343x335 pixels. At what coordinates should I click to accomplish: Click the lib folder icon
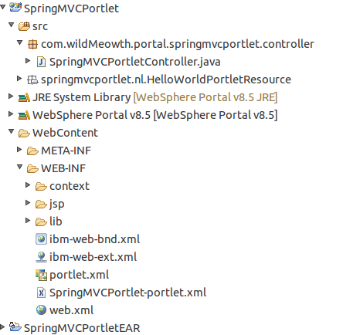(41, 222)
